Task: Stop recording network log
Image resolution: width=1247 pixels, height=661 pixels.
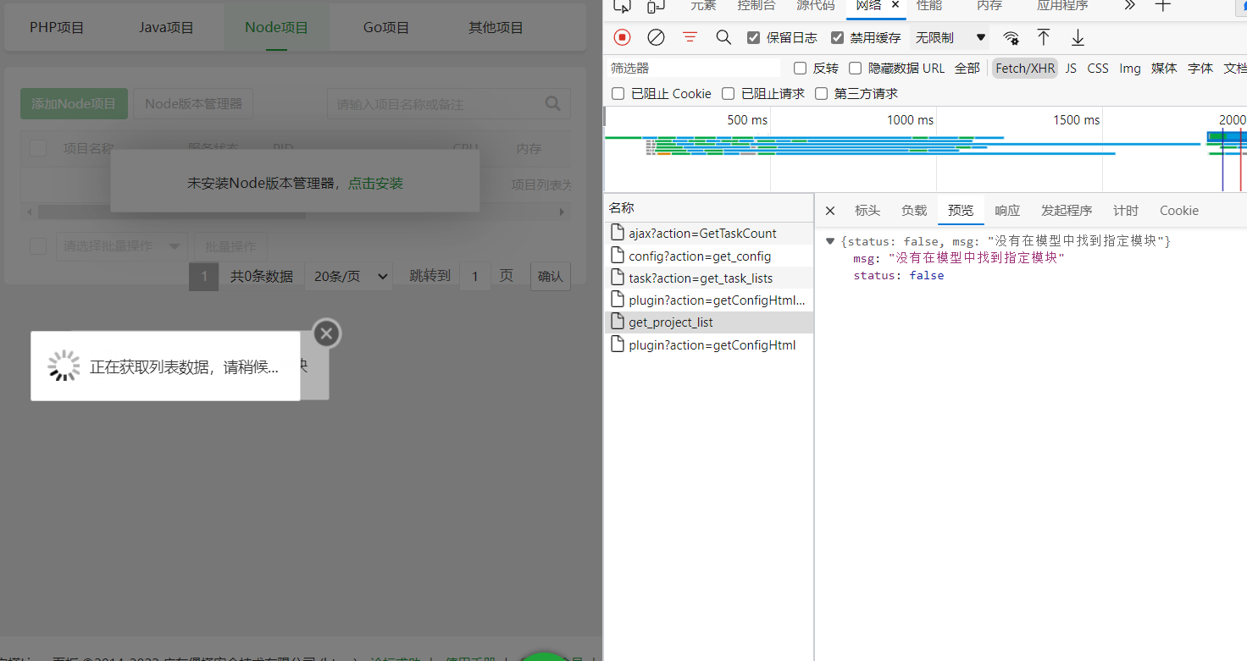Action: [x=622, y=37]
